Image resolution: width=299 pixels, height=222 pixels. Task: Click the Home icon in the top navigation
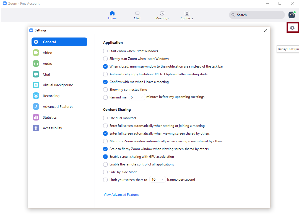[x=112, y=13]
